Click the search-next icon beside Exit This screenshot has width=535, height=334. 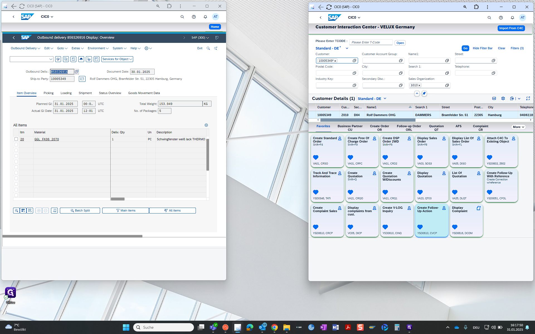(215, 48)
